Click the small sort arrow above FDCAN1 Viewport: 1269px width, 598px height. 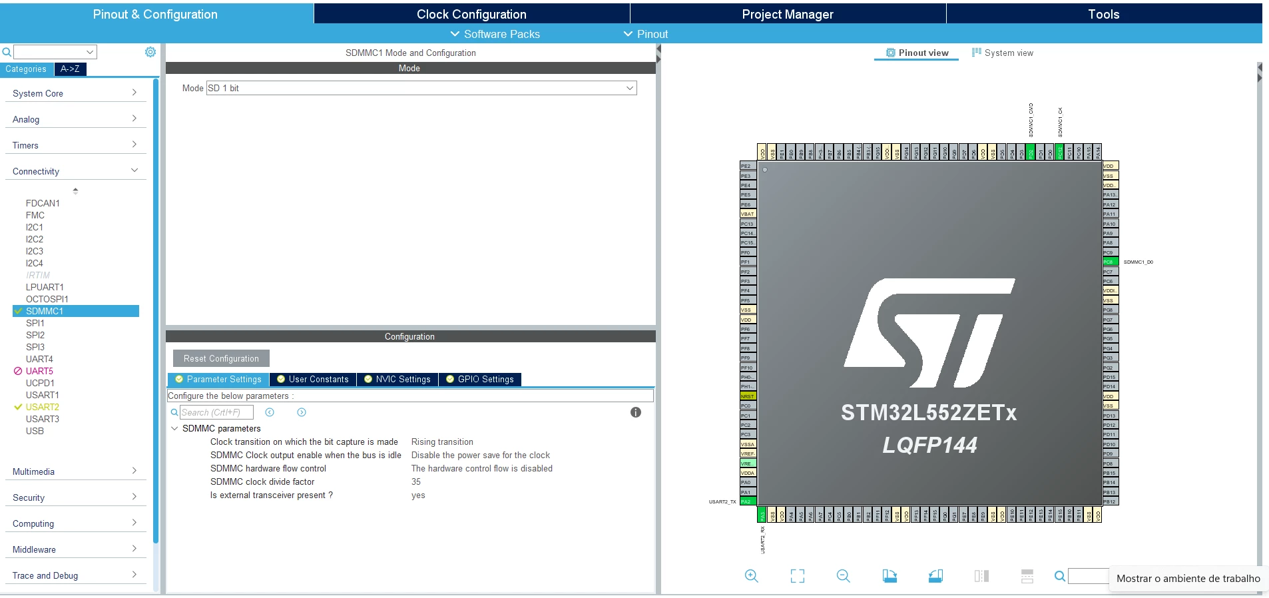click(75, 190)
